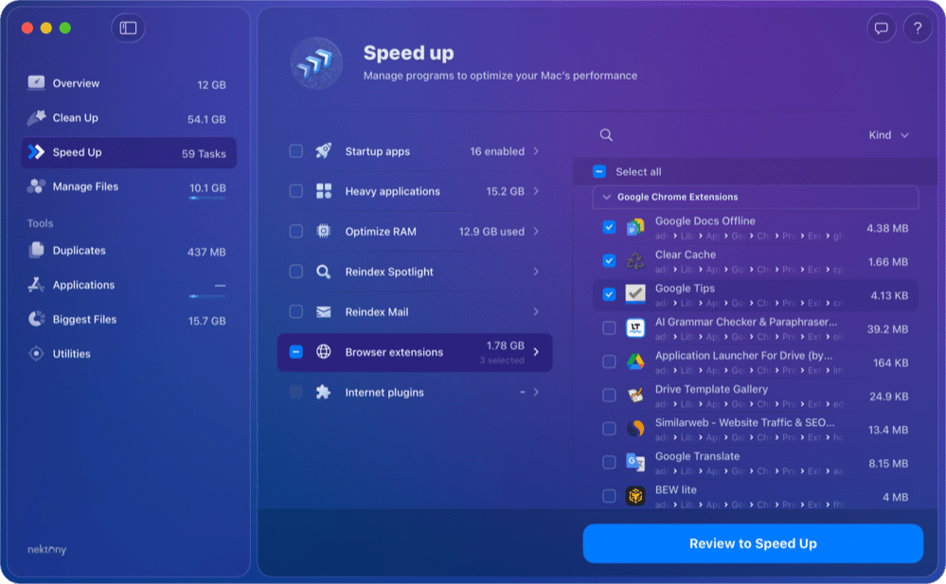Click the Duplicates documents icon
The height and width of the screenshot is (584, 946).
(x=36, y=250)
